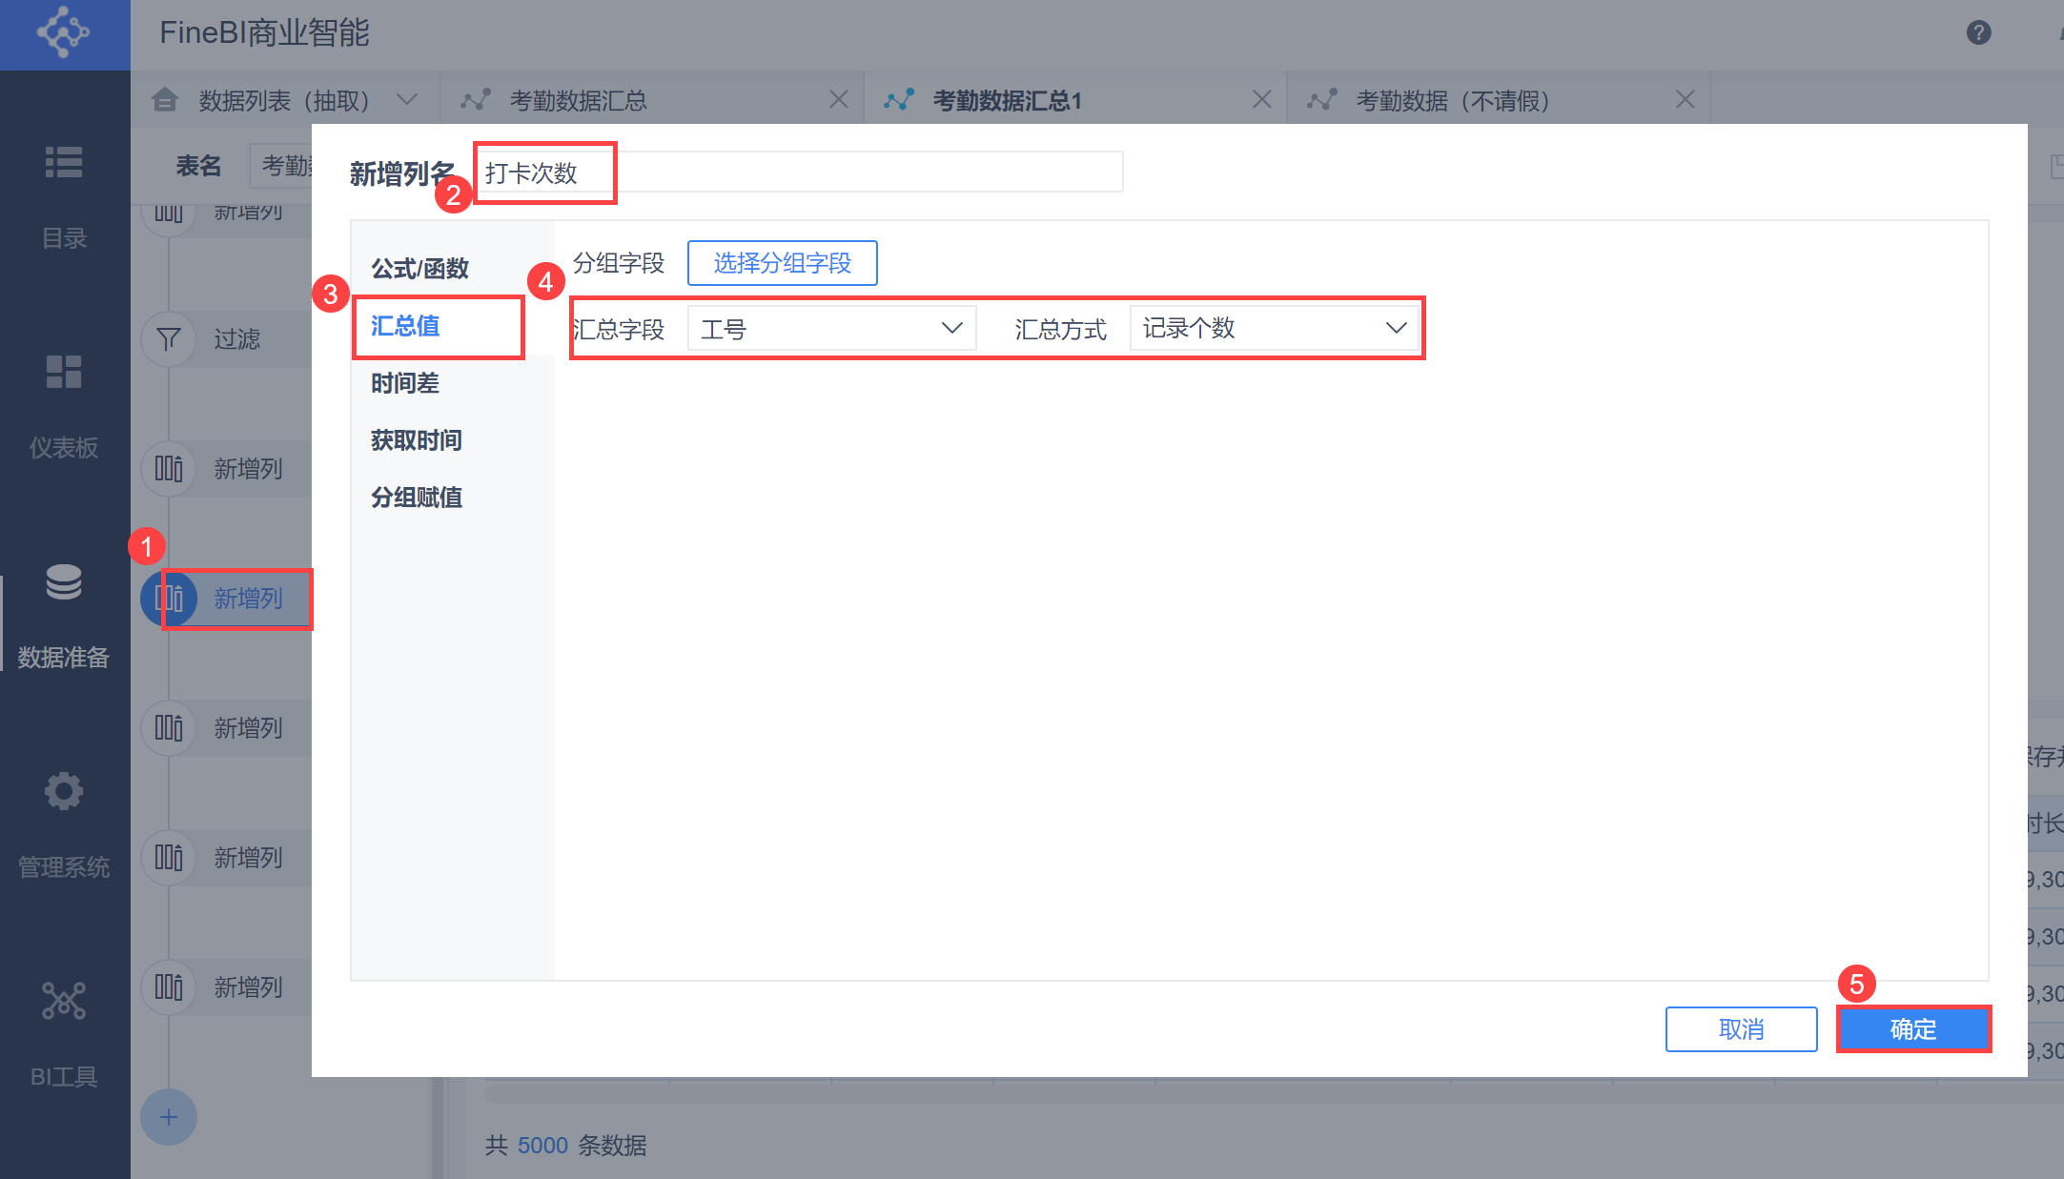Select the 数据准备 database sidebar icon

(64, 582)
